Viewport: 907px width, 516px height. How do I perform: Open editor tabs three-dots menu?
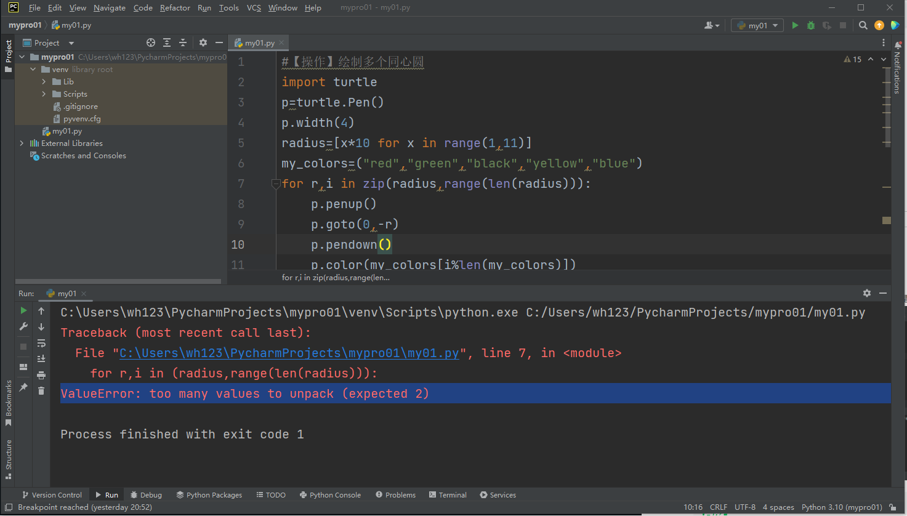[884, 42]
